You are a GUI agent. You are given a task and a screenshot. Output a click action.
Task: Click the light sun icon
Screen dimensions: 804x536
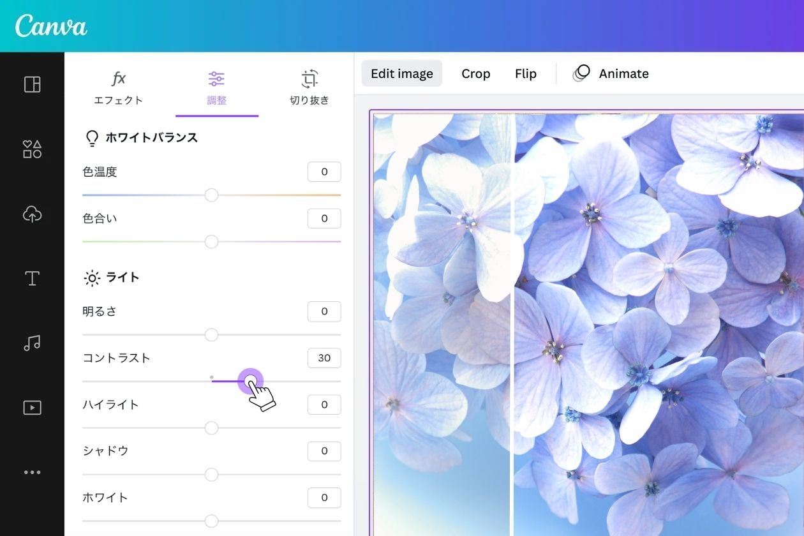click(92, 278)
